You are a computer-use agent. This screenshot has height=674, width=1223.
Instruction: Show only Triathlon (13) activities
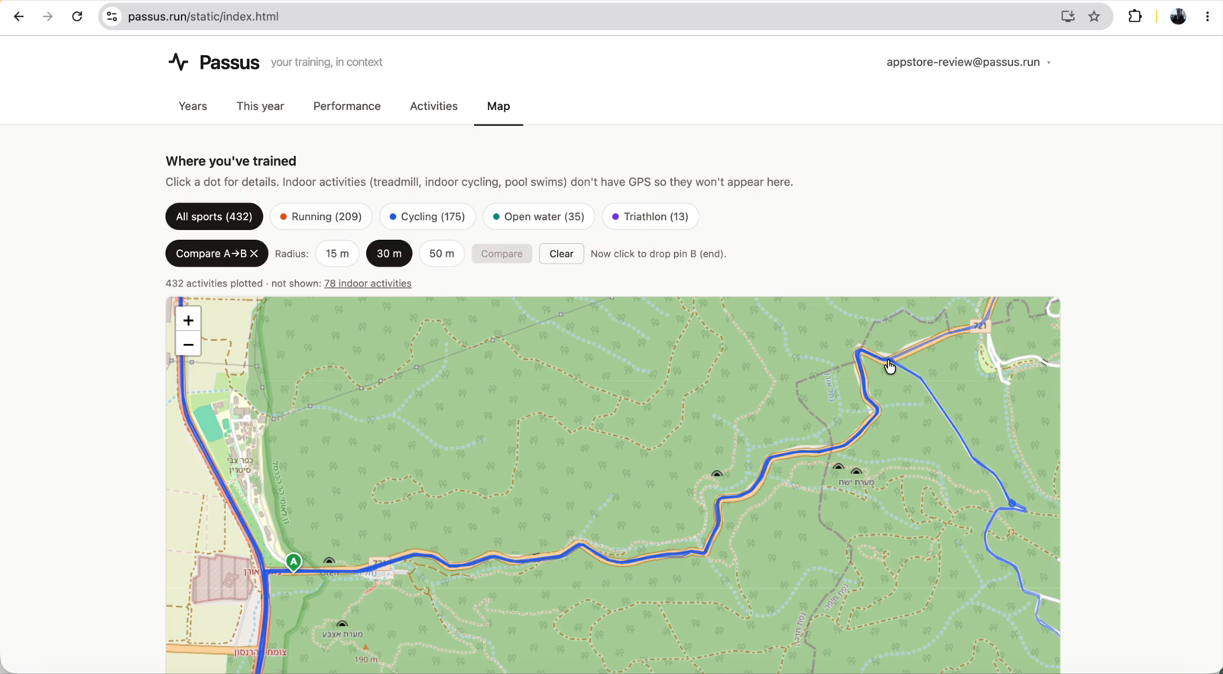tap(650, 216)
